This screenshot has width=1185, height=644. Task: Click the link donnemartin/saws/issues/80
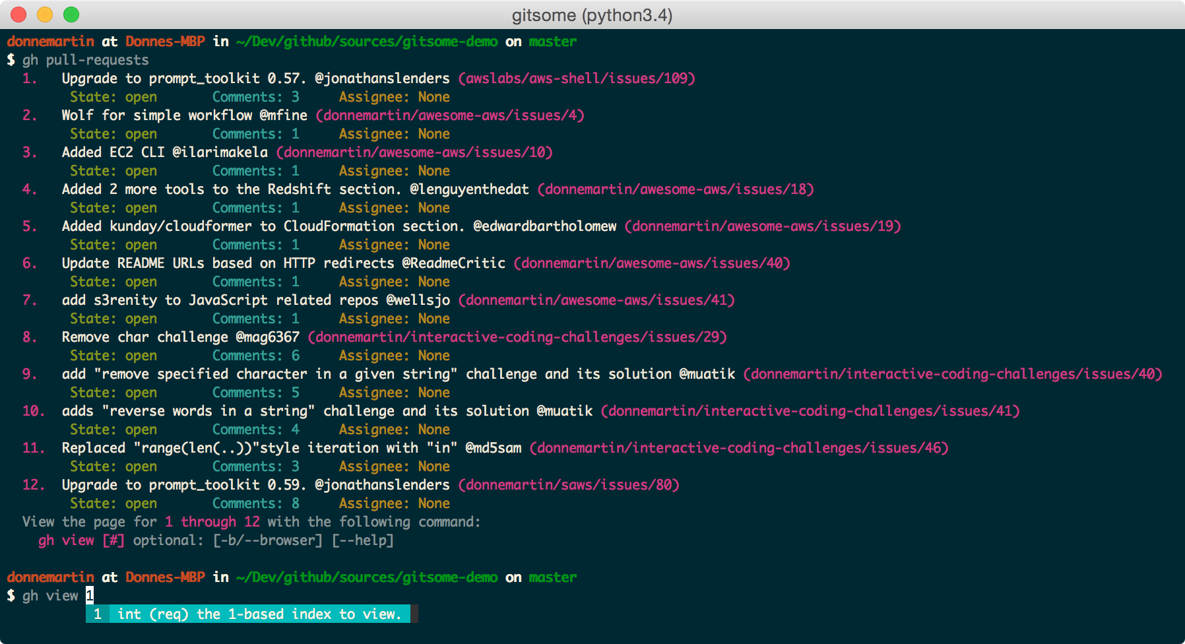[x=569, y=485]
